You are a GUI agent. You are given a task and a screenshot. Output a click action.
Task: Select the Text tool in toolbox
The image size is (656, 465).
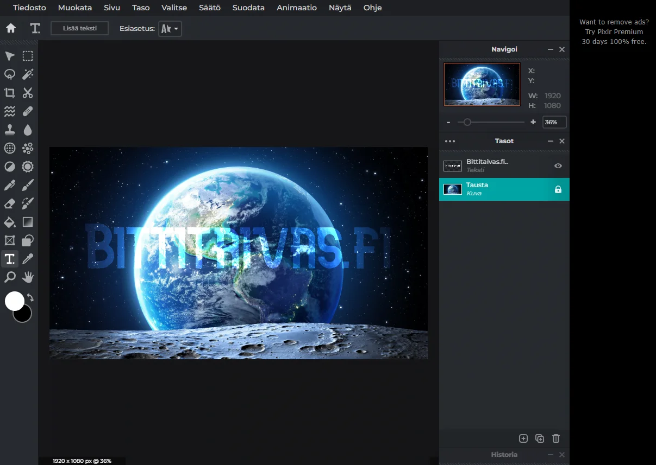pyautogui.click(x=10, y=259)
